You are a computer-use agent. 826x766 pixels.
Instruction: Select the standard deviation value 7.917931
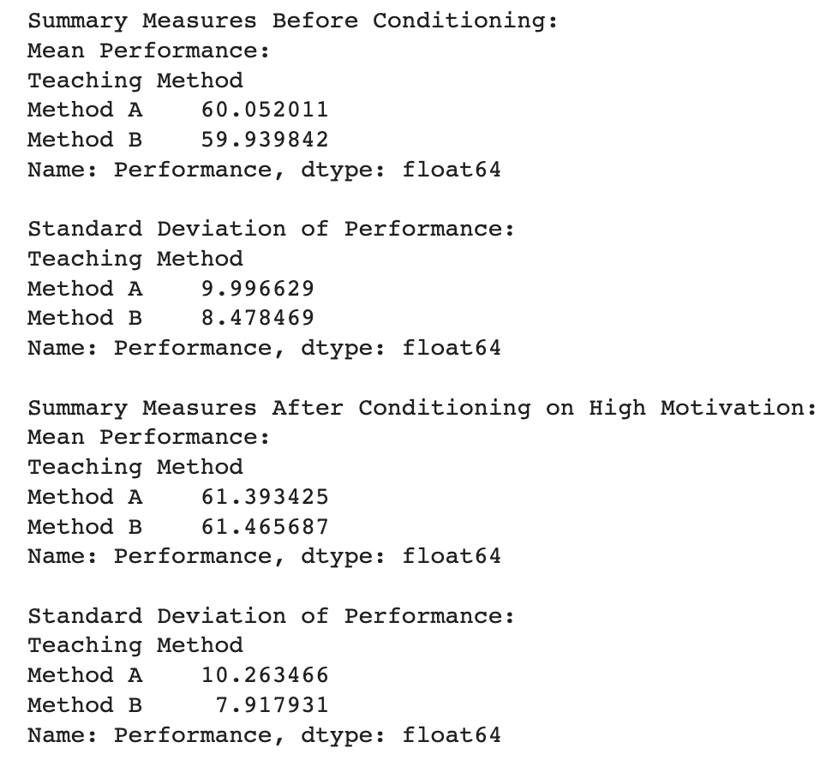(x=272, y=705)
